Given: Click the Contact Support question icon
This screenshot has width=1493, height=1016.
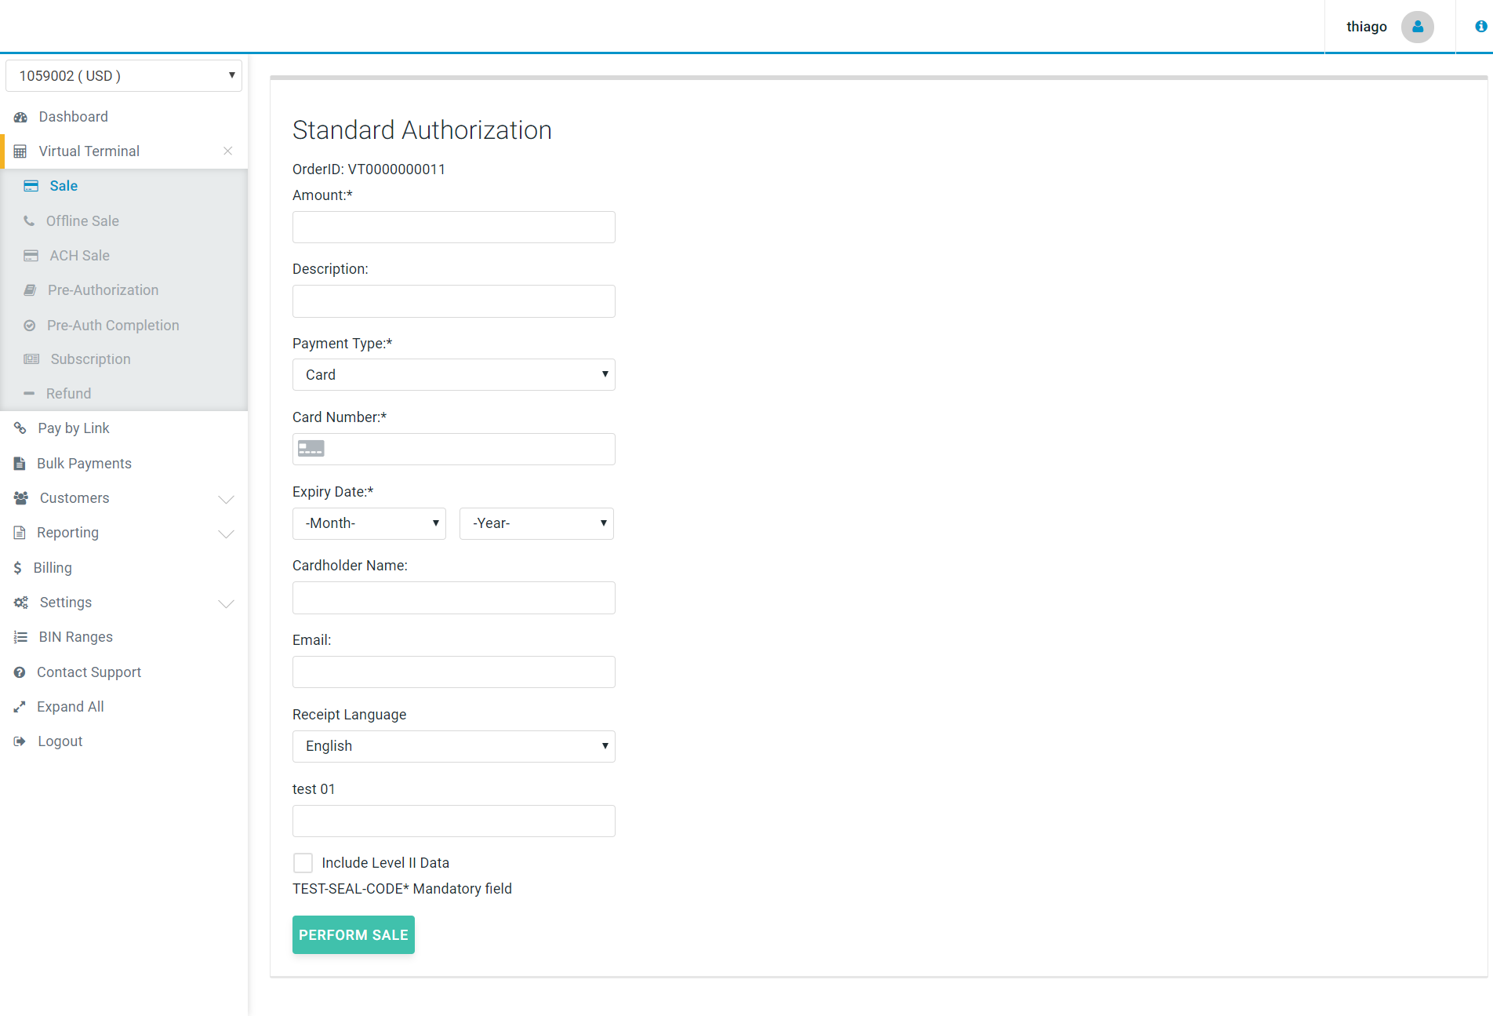Looking at the screenshot, I should tap(20, 672).
